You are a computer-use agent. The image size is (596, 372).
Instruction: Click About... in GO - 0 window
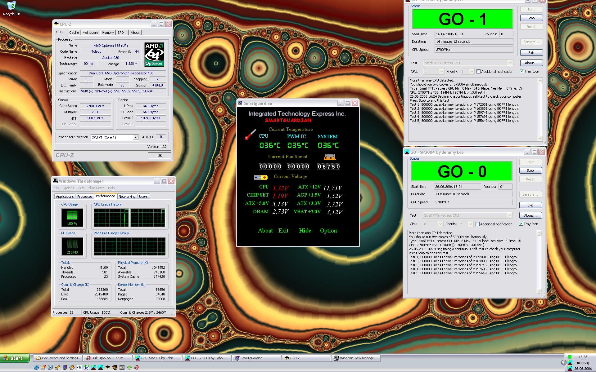coord(530,215)
